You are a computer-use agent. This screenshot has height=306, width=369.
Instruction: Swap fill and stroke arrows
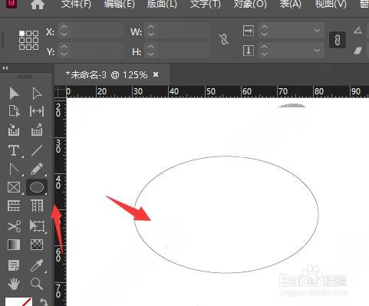click(44, 302)
